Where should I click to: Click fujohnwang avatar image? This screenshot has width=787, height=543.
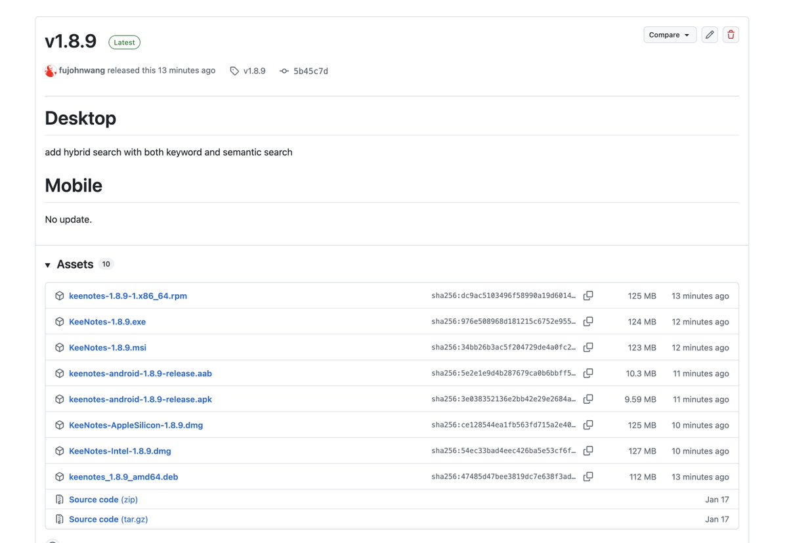coord(50,71)
